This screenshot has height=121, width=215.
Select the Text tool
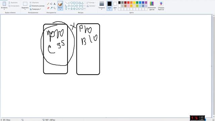click(x=54, y=4)
